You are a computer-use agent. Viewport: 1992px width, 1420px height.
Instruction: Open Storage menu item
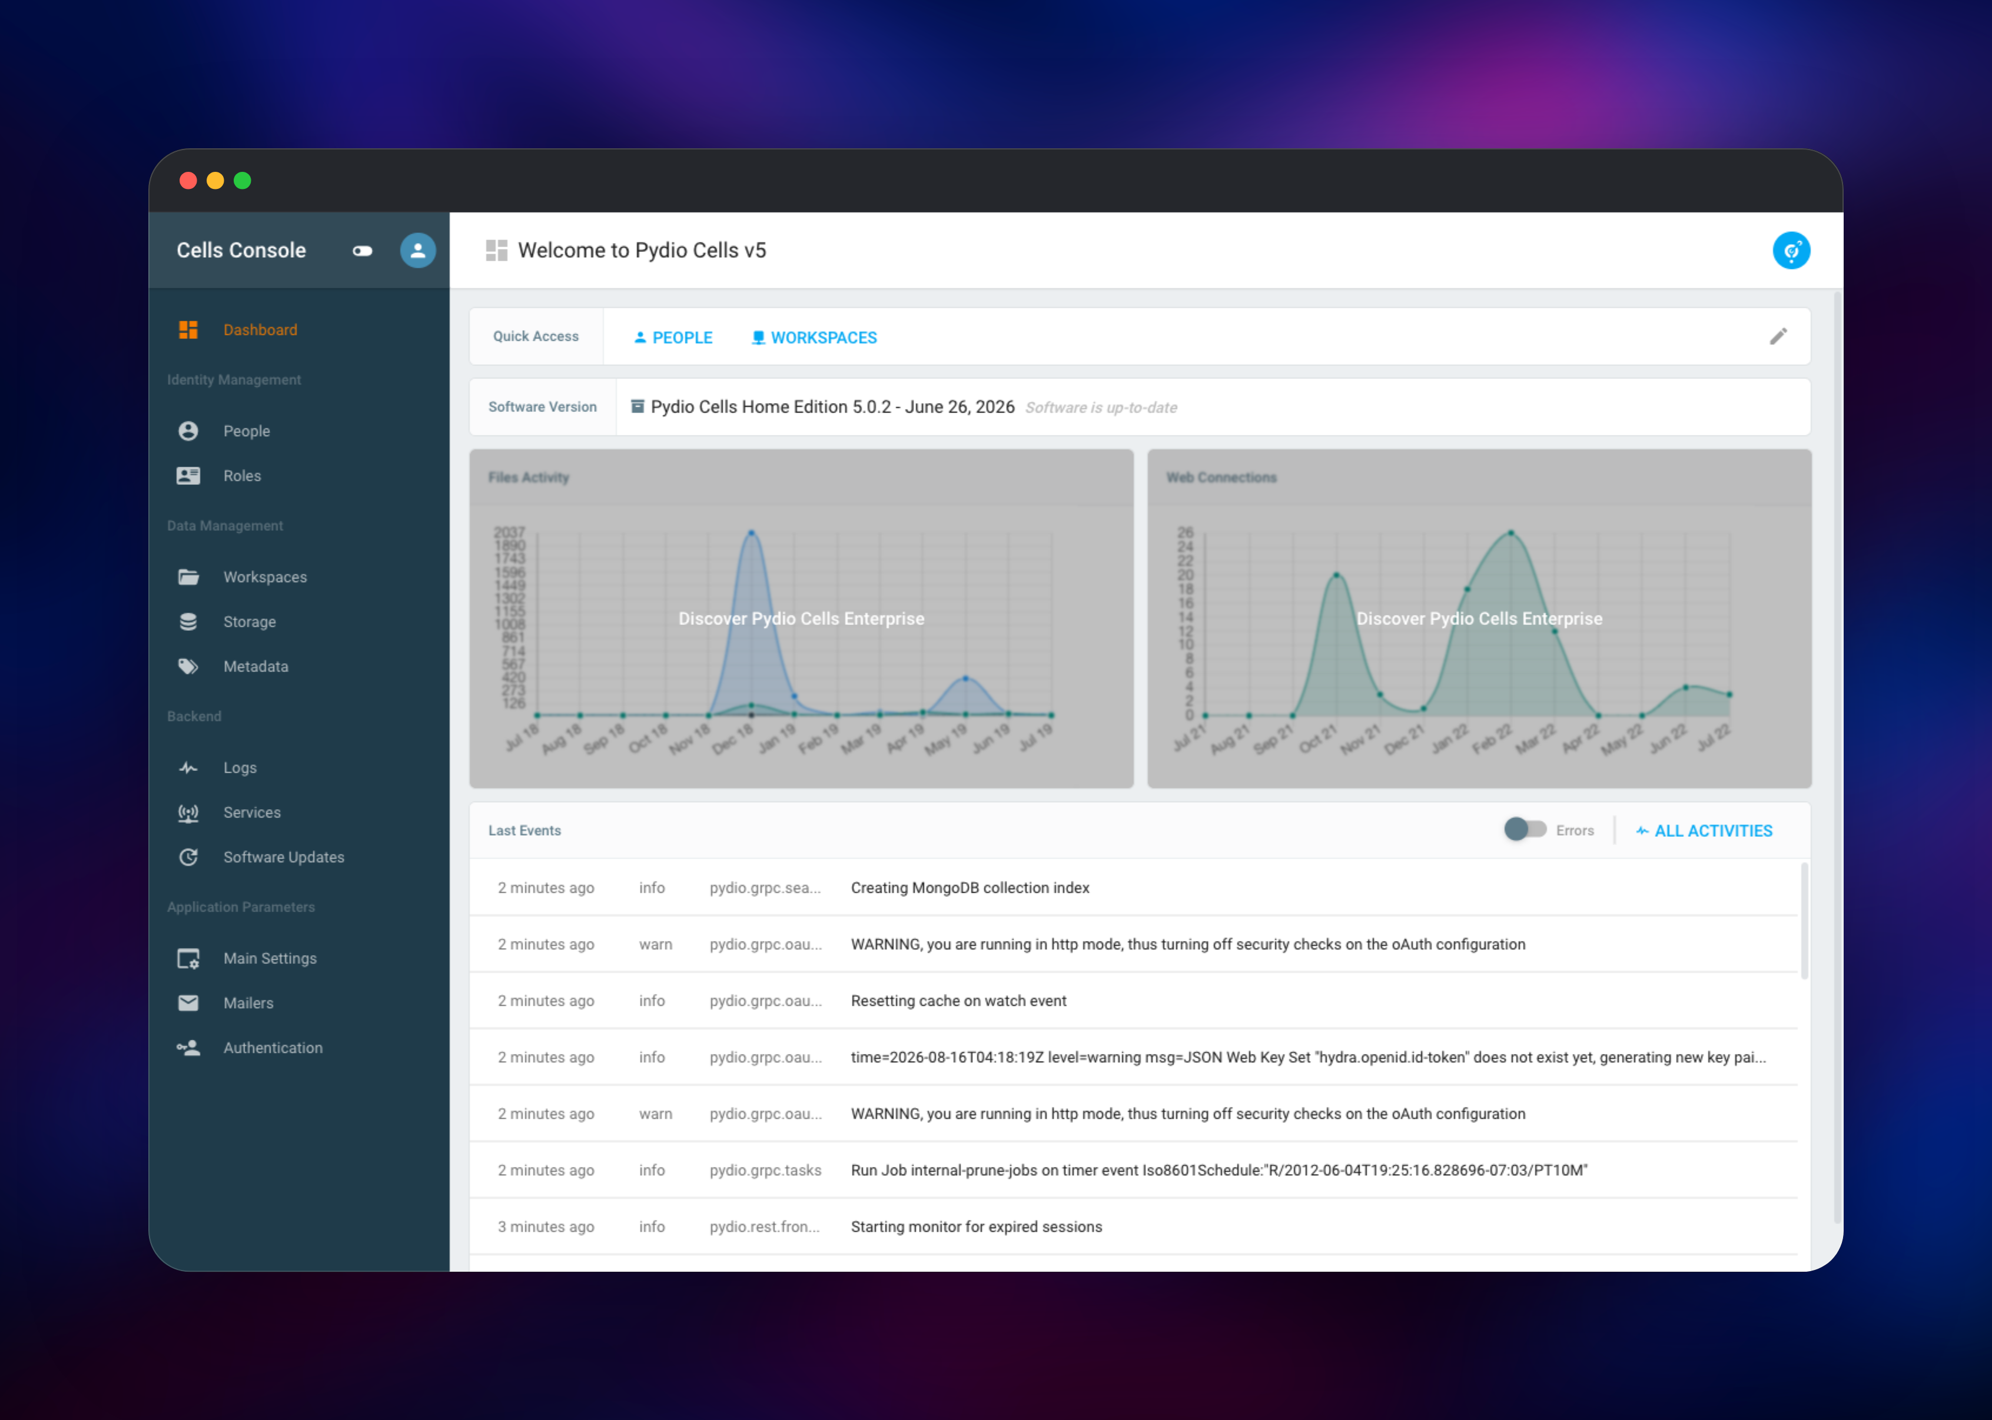(299, 621)
